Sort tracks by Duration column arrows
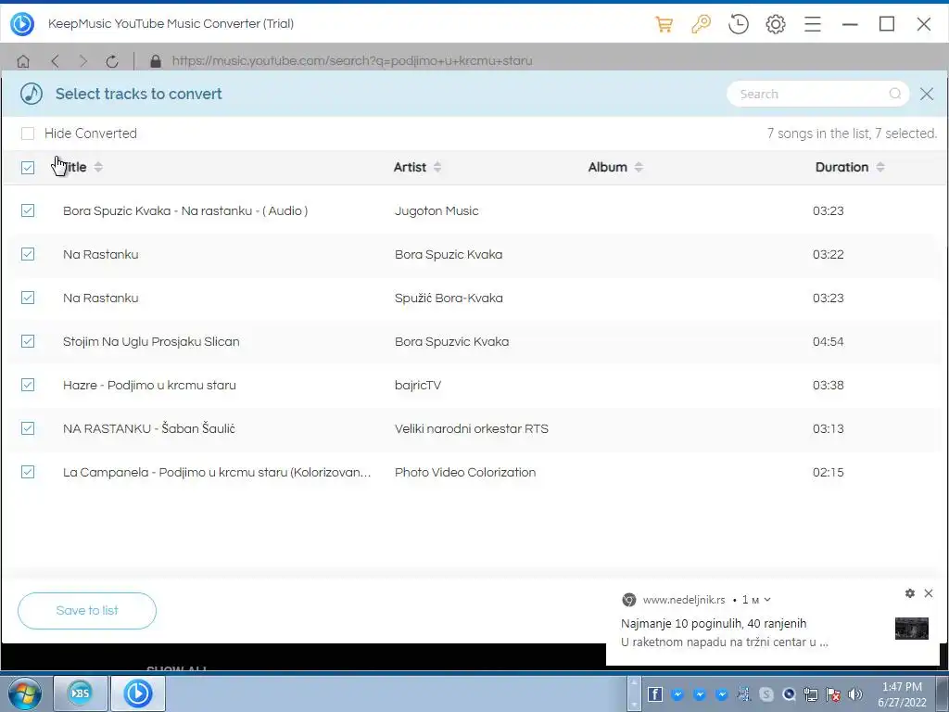The width and height of the screenshot is (949, 712). 880,167
